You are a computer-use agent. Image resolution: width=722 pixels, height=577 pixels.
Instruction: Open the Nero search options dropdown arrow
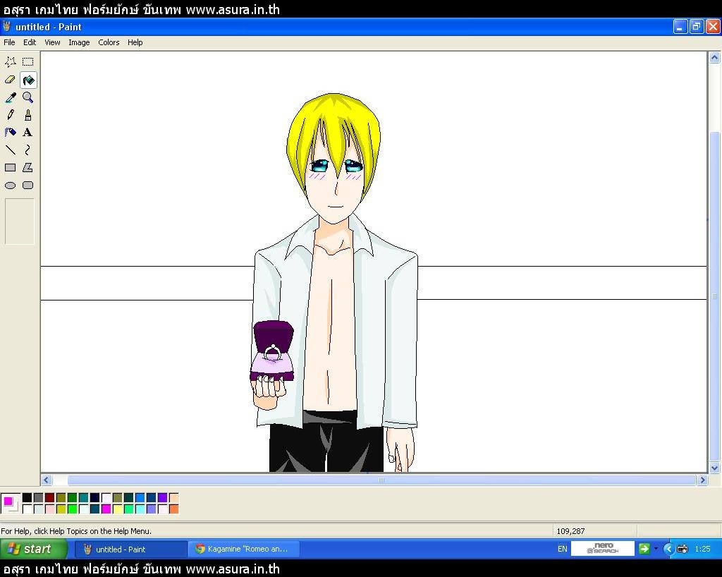(656, 549)
